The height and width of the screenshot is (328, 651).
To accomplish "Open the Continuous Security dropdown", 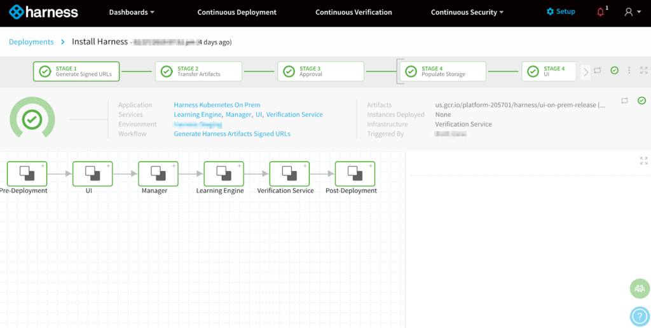I will (467, 13).
